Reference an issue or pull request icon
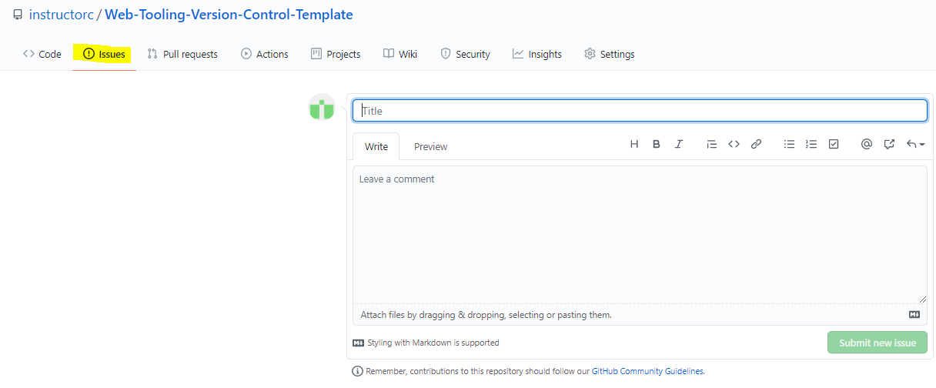The height and width of the screenshot is (388, 936). pos(889,144)
